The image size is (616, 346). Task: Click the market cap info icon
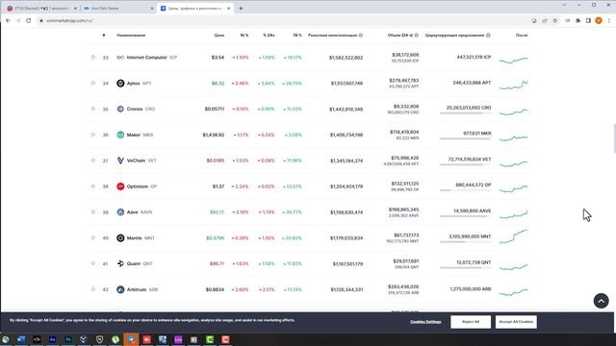[x=361, y=36]
